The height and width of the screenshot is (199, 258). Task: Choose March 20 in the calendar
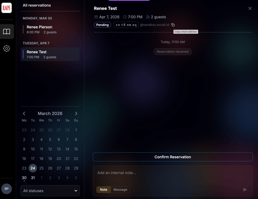tap(59, 159)
